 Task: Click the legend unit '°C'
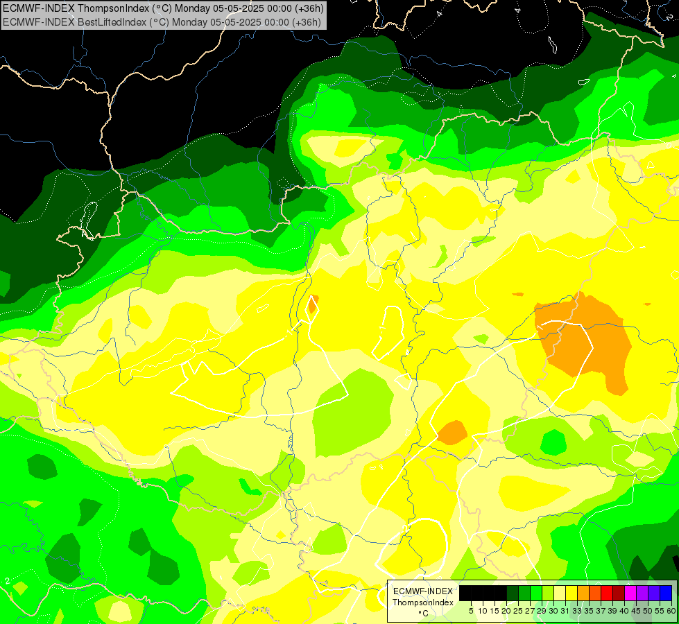coord(424,613)
